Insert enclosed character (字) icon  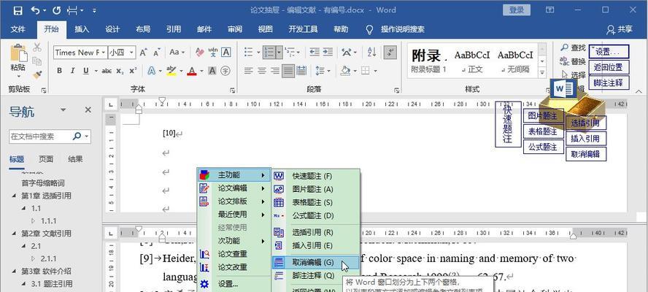225,71
